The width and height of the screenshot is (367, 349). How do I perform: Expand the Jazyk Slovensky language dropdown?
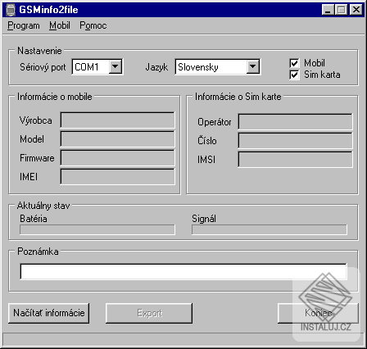click(253, 66)
